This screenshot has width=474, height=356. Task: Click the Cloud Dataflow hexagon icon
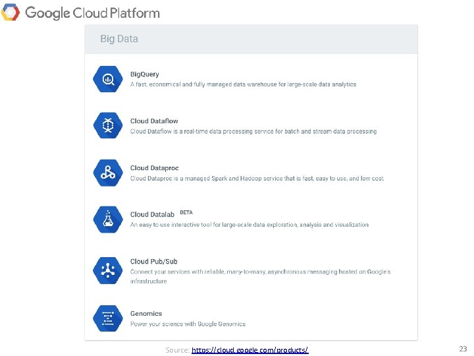[108, 125]
